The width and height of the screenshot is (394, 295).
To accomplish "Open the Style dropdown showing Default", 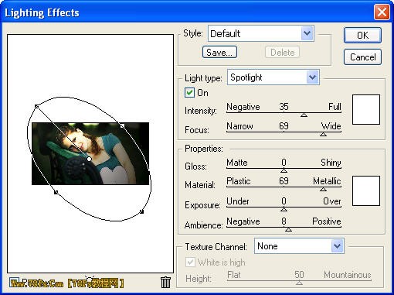I will coord(261,33).
